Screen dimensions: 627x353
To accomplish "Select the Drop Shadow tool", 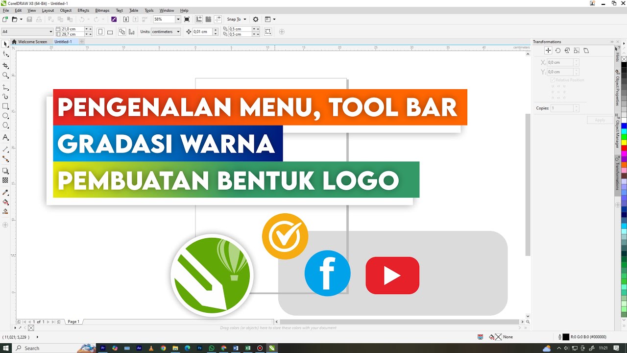I will (x=5, y=171).
